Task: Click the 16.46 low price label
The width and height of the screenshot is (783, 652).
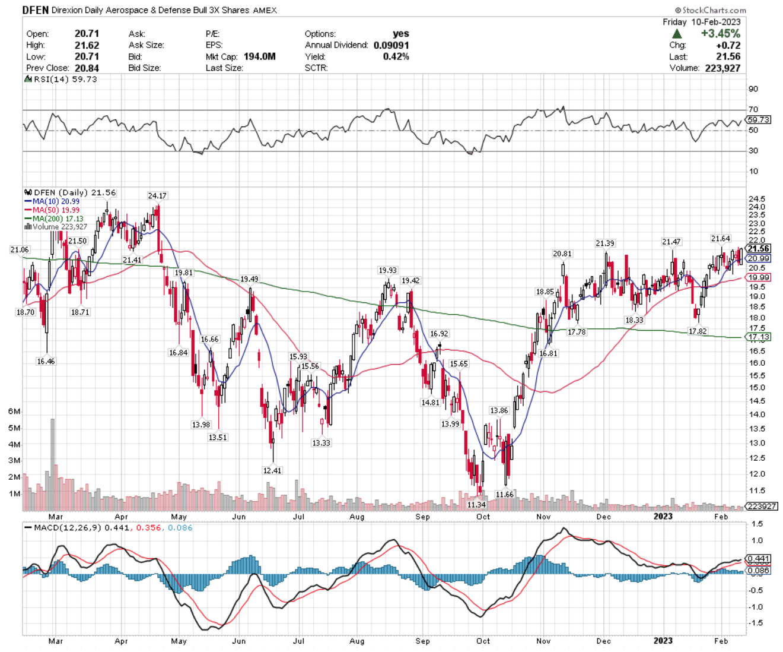Action: click(x=46, y=361)
